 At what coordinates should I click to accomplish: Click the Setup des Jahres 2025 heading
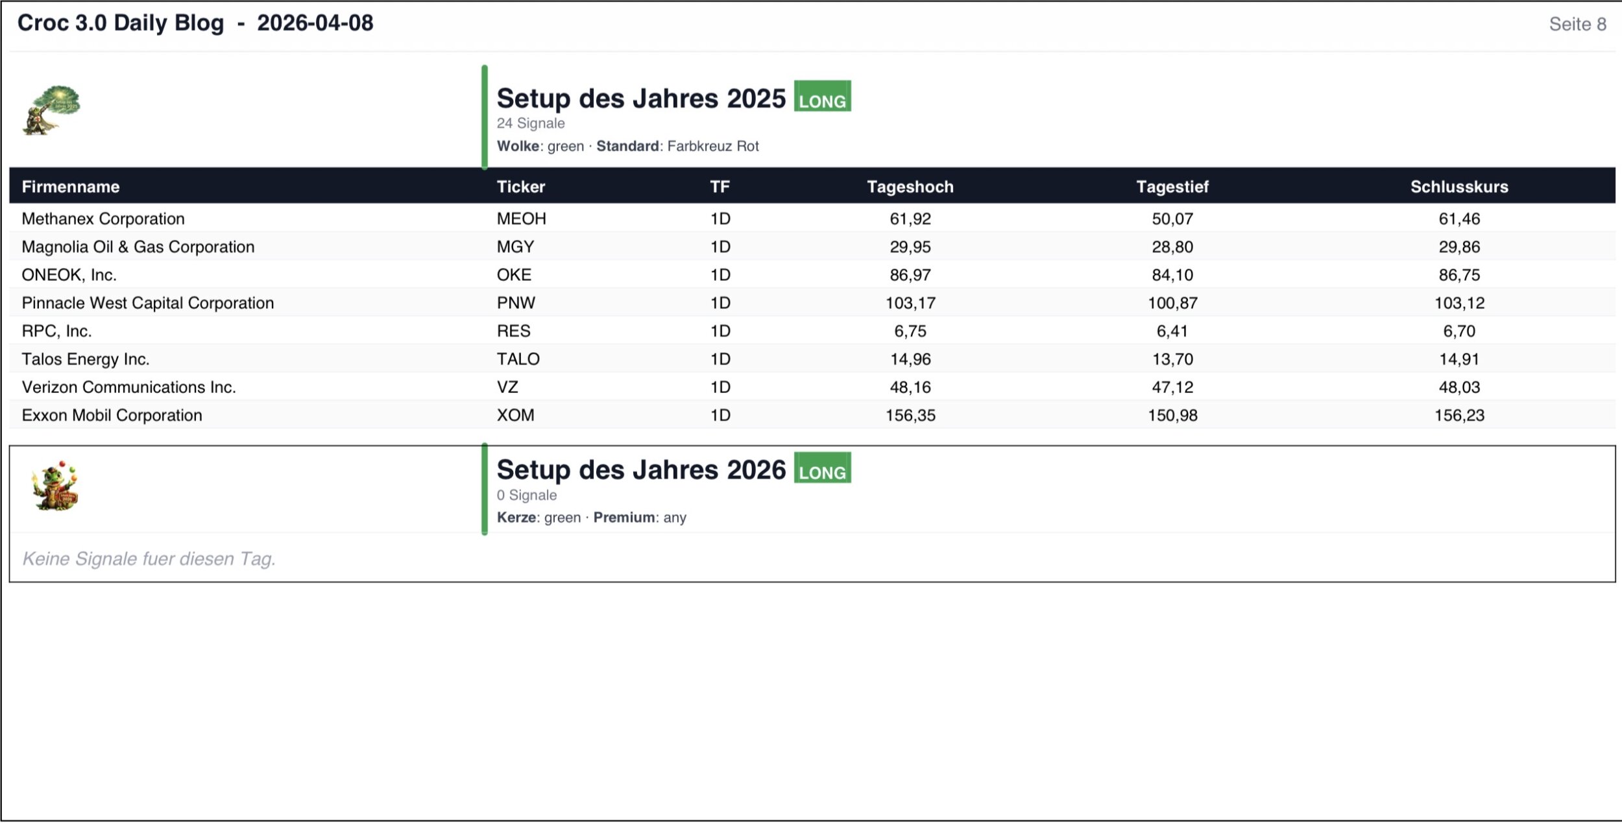[640, 99]
